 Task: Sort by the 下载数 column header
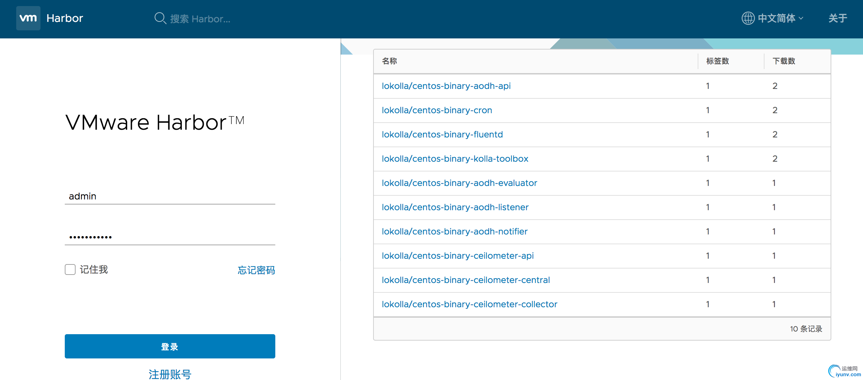(784, 61)
